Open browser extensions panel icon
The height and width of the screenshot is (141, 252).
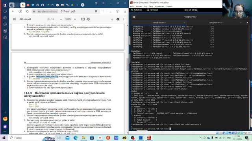[118, 11]
